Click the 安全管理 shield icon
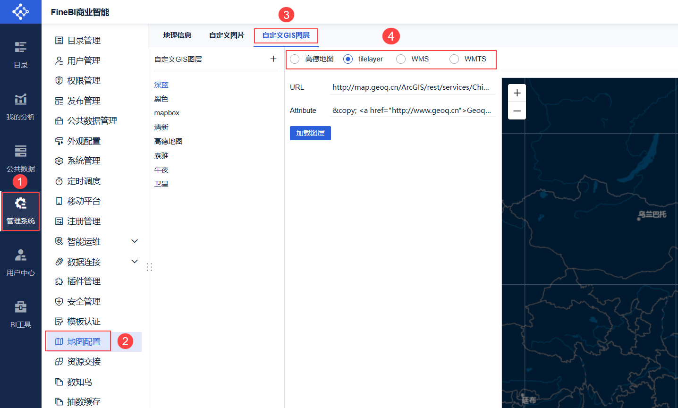This screenshot has height=408, width=678. pyautogui.click(x=59, y=302)
